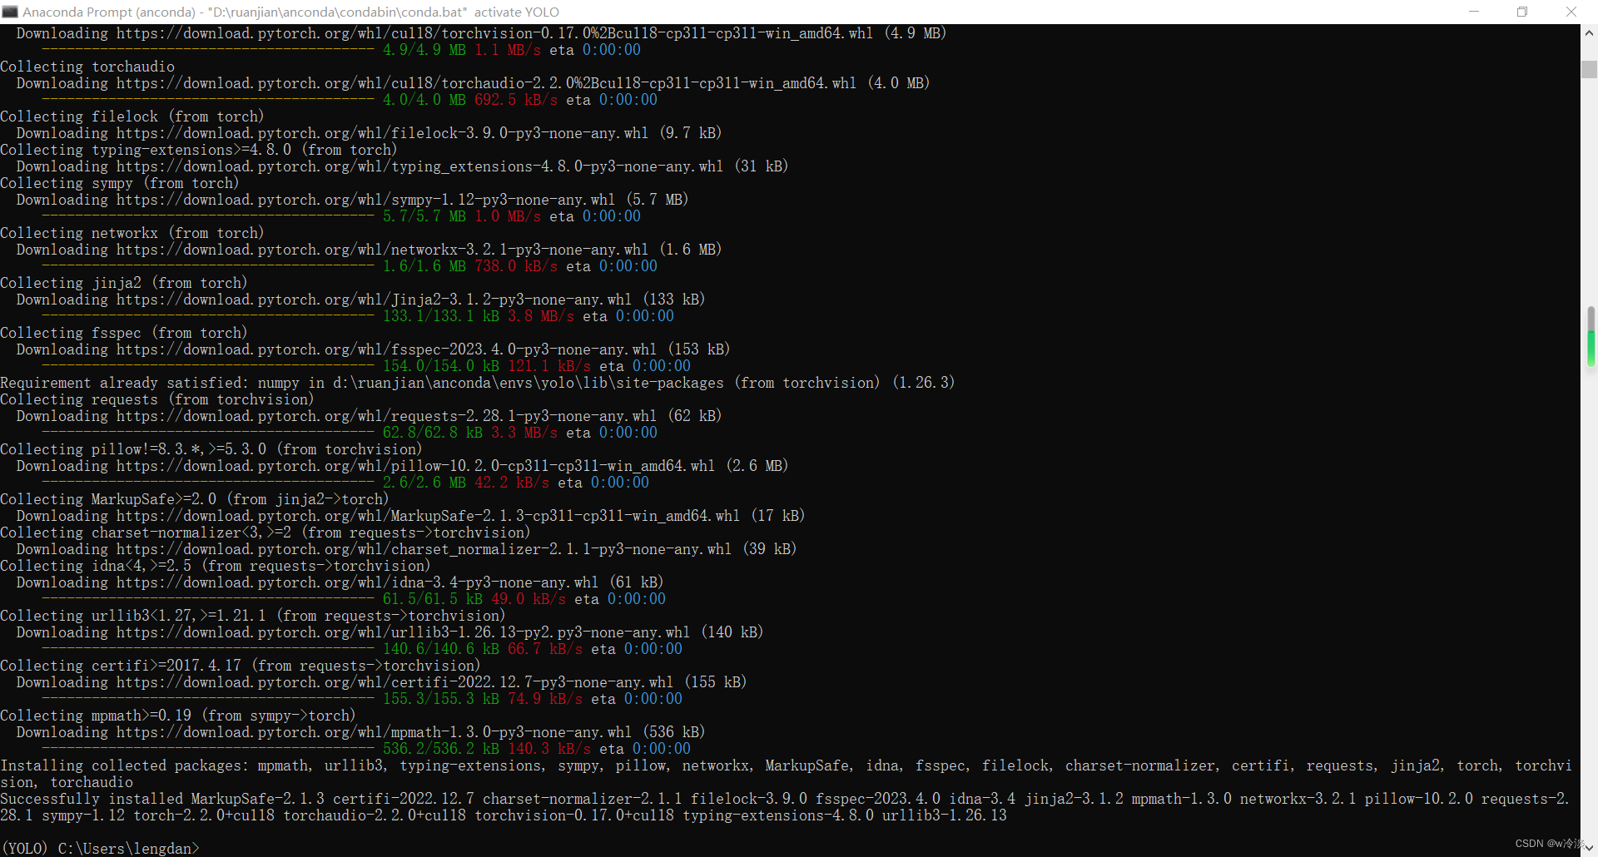This screenshot has width=1598, height=857.
Task: Click 'Collecting fsspec (from torch)' line
Action: pyautogui.click(x=124, y=333)
